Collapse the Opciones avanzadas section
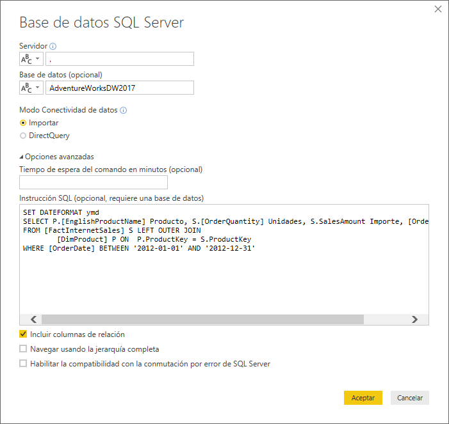 tap(22, 157)
